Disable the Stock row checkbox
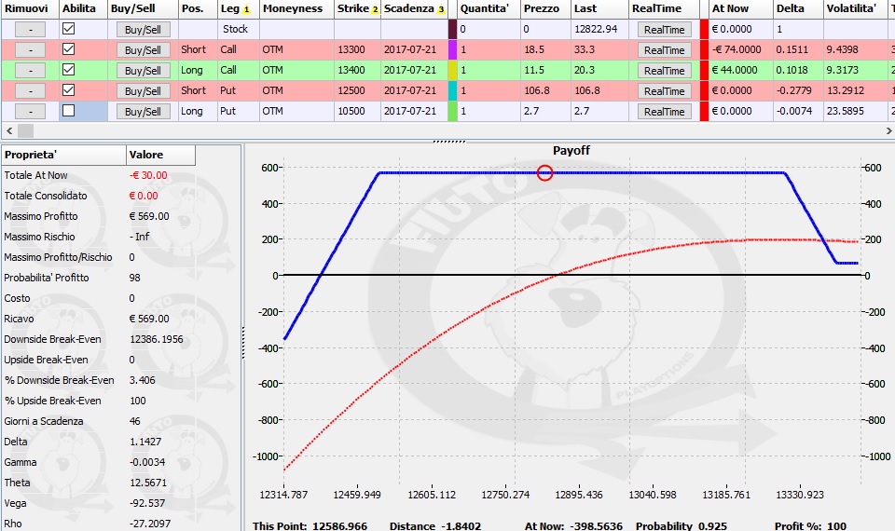 pyautogui.click(x=68, y=29)
